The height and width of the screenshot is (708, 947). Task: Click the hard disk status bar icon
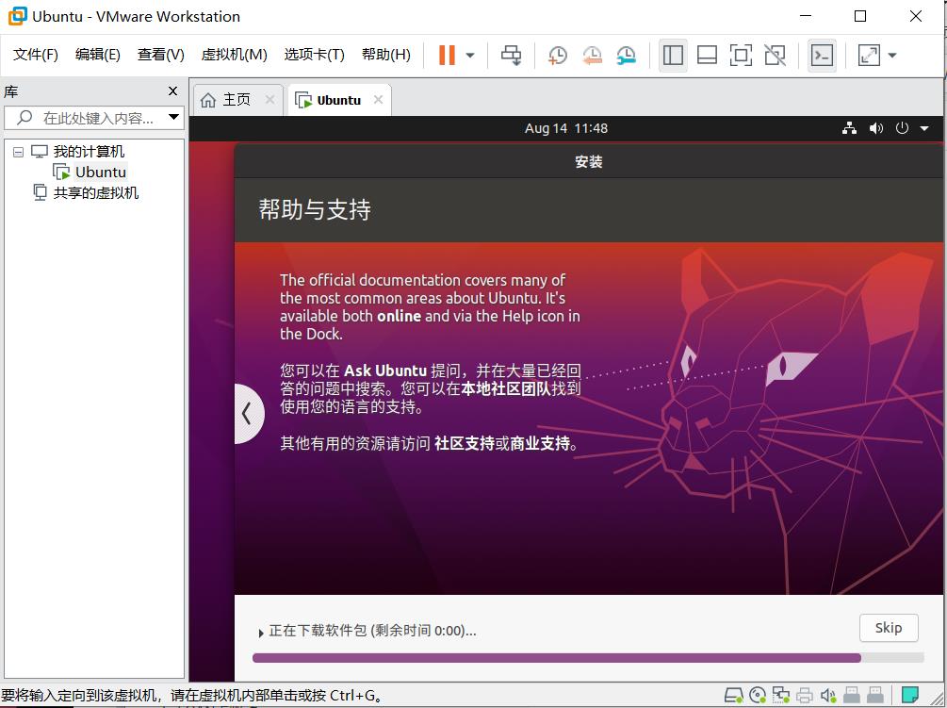coord(734,696)
